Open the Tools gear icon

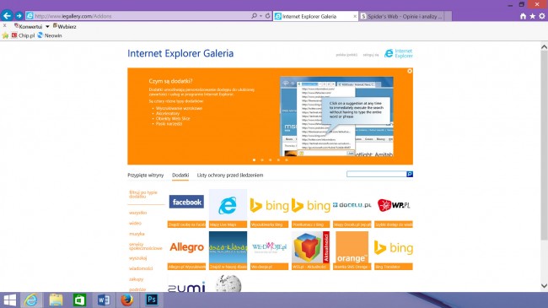point(542,16)
